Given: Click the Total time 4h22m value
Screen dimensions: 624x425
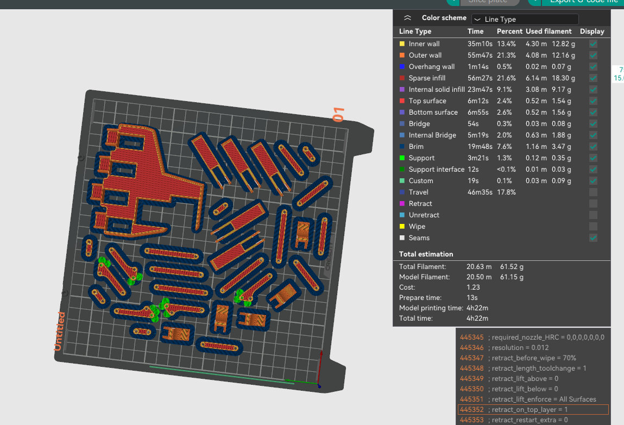Looking at the screenshot, I should pyautogui.click(x=477, y=318).
